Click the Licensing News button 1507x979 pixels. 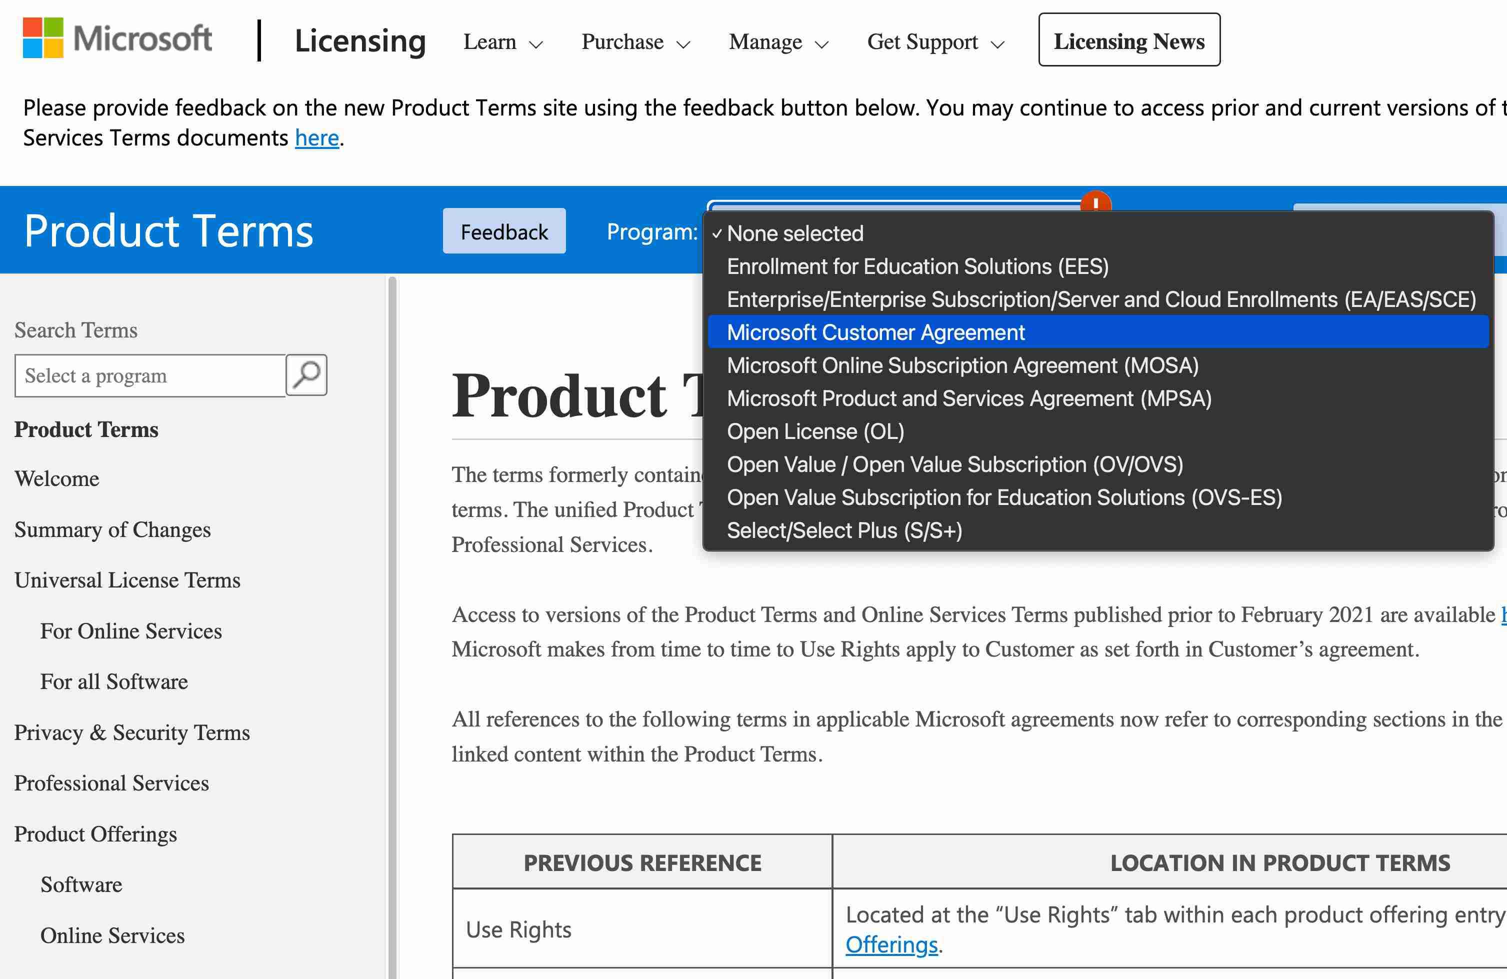tap(1129, 40)
